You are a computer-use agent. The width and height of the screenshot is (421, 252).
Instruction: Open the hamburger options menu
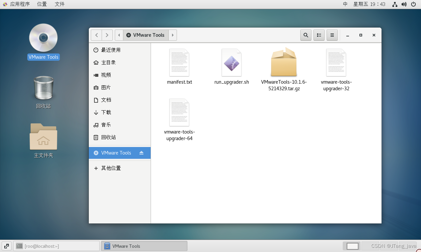coord(332,35)
